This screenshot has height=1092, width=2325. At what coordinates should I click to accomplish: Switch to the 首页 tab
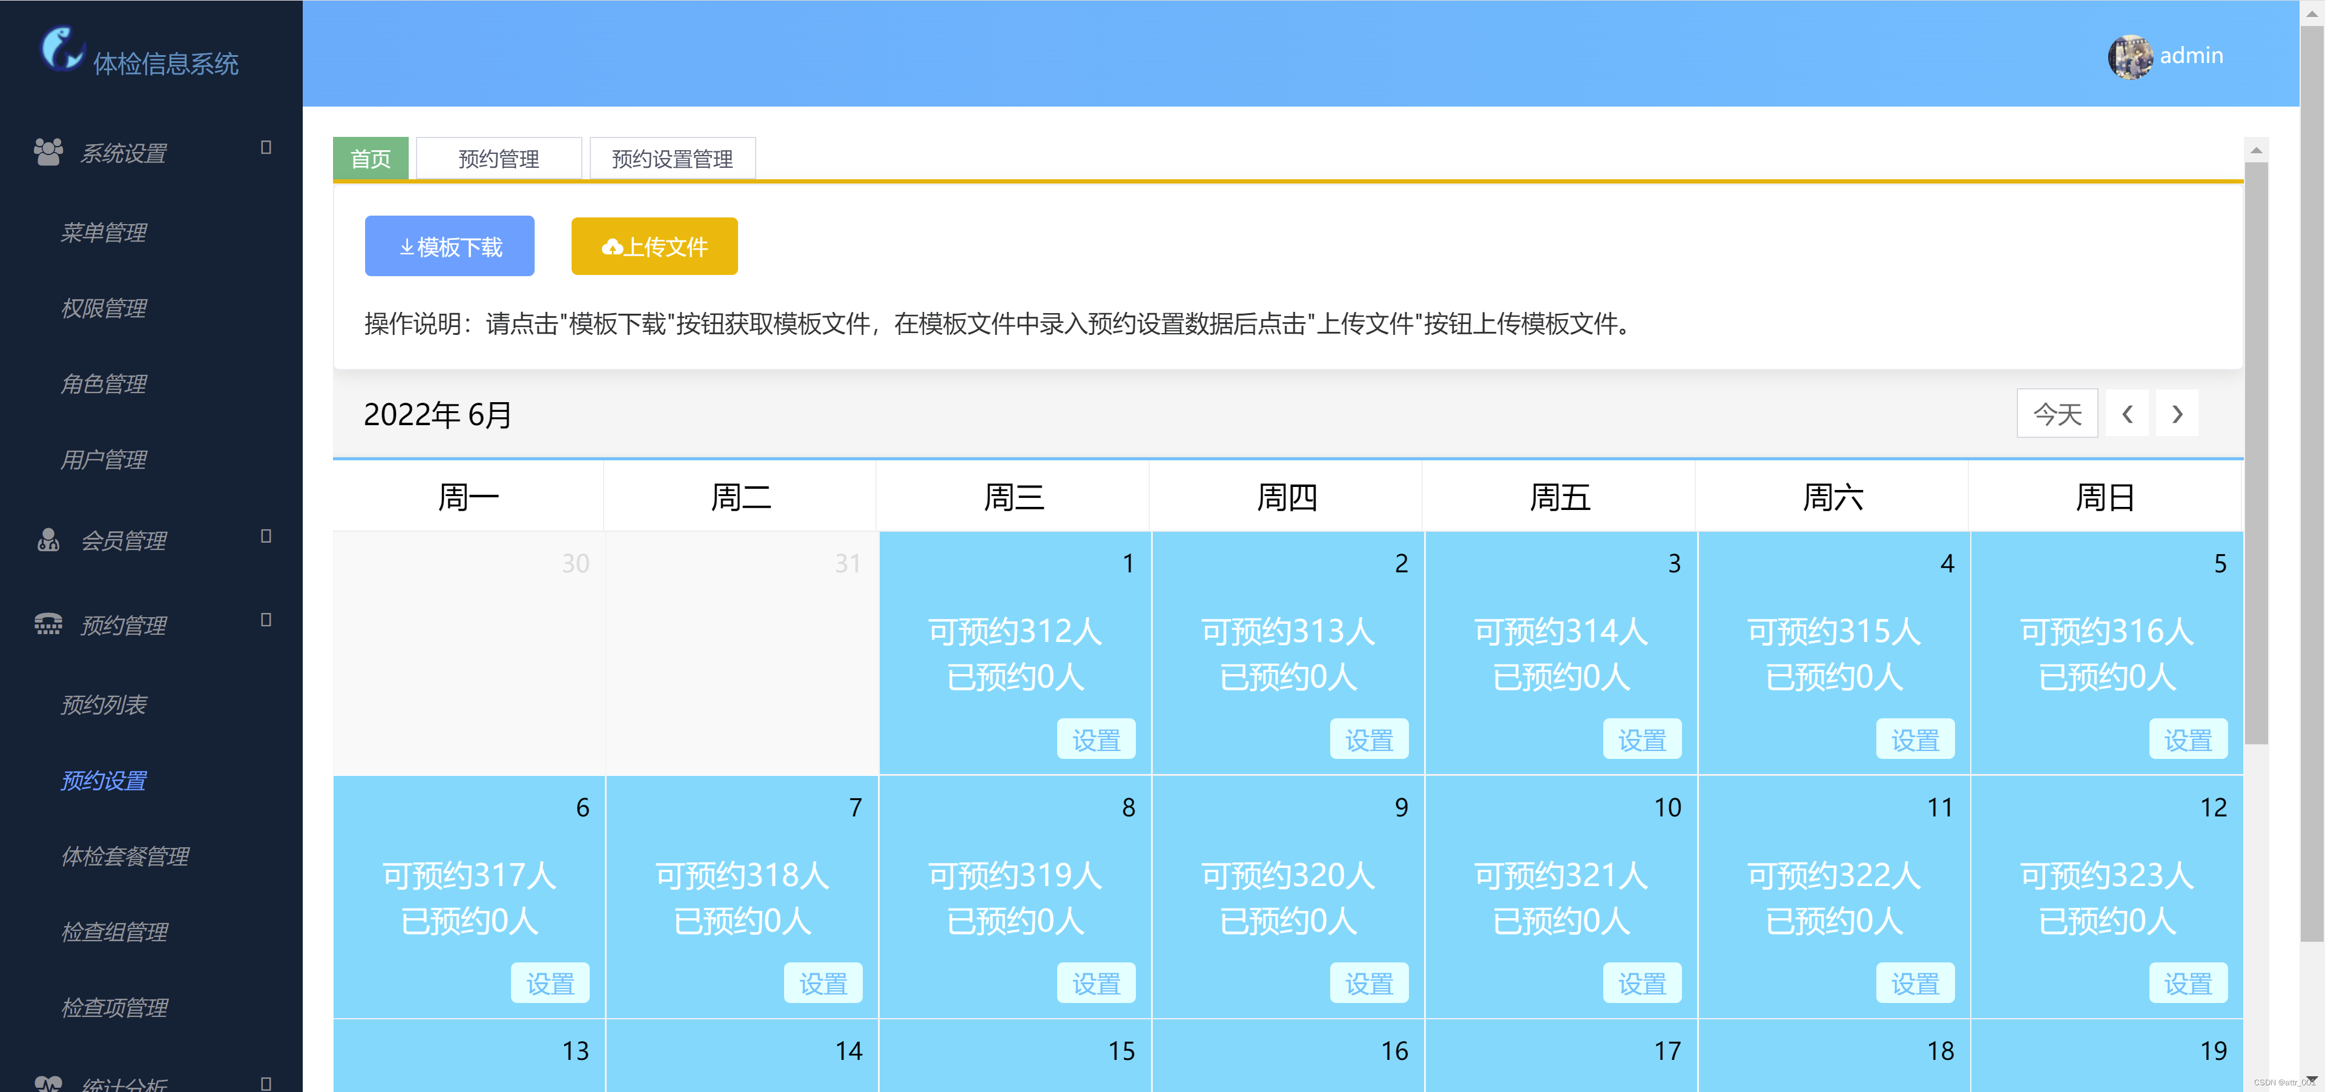tap(370, 159)
